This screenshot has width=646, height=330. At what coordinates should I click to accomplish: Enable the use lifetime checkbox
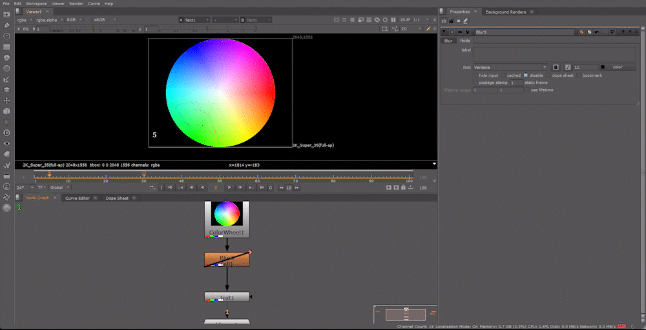coord(527,90)
